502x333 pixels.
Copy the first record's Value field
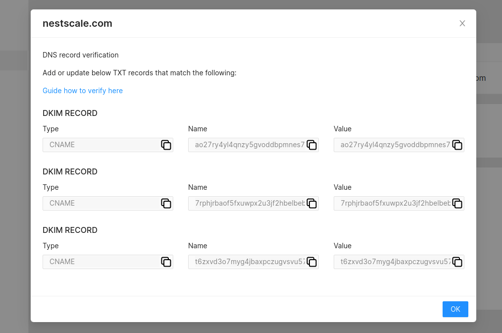pyautogui.click(x=457, y=145)
